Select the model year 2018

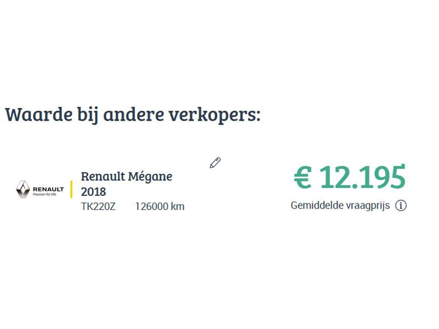(x=93, y=192)
